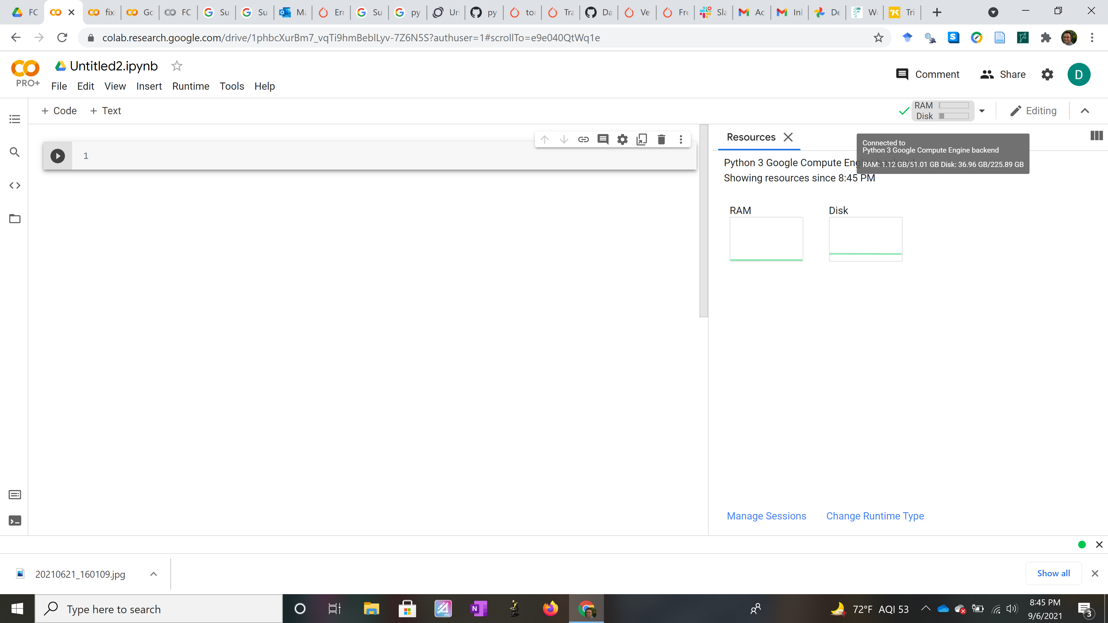Open the Runtime menu
This screenshot has width=1108, height=623.
click(190, 86)
